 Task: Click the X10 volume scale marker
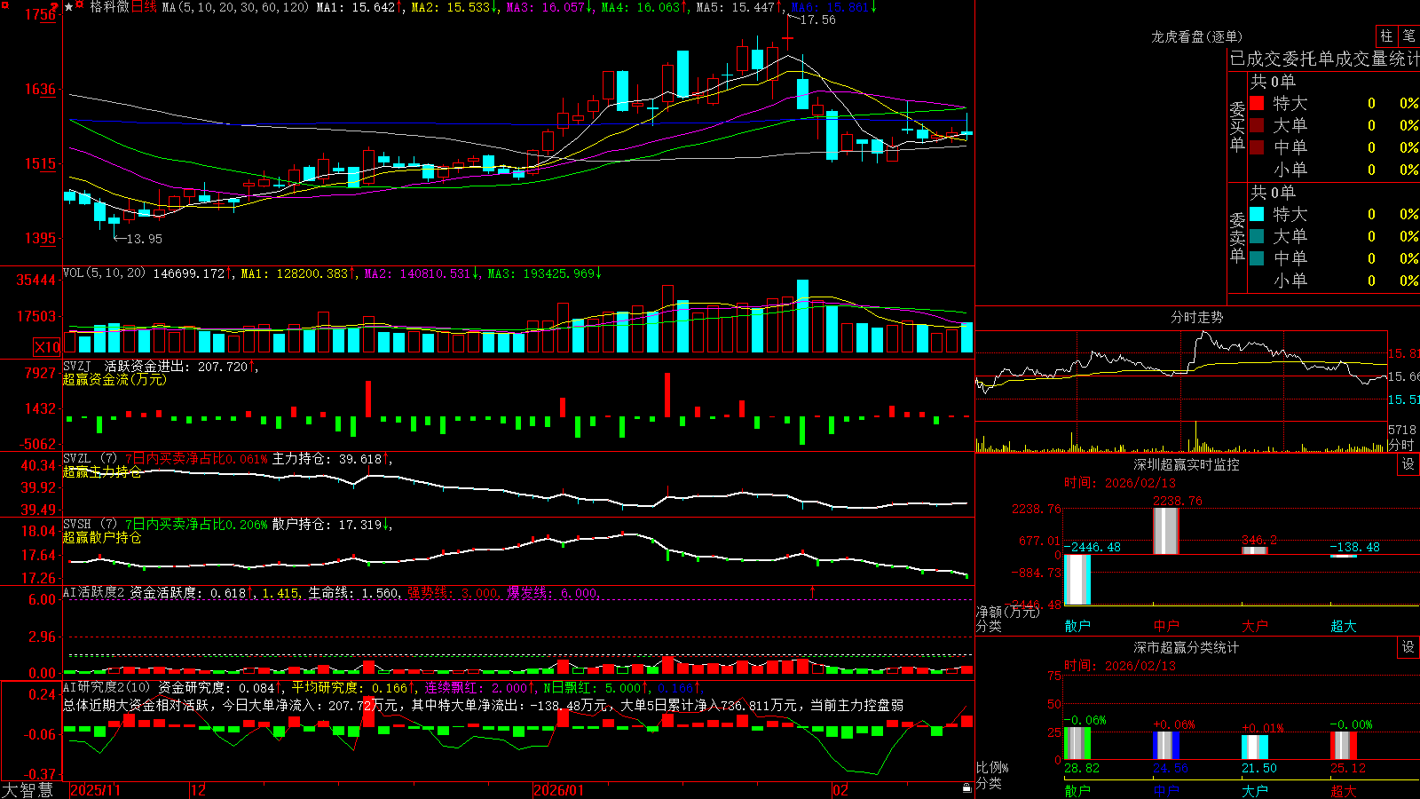coord(47,347)
